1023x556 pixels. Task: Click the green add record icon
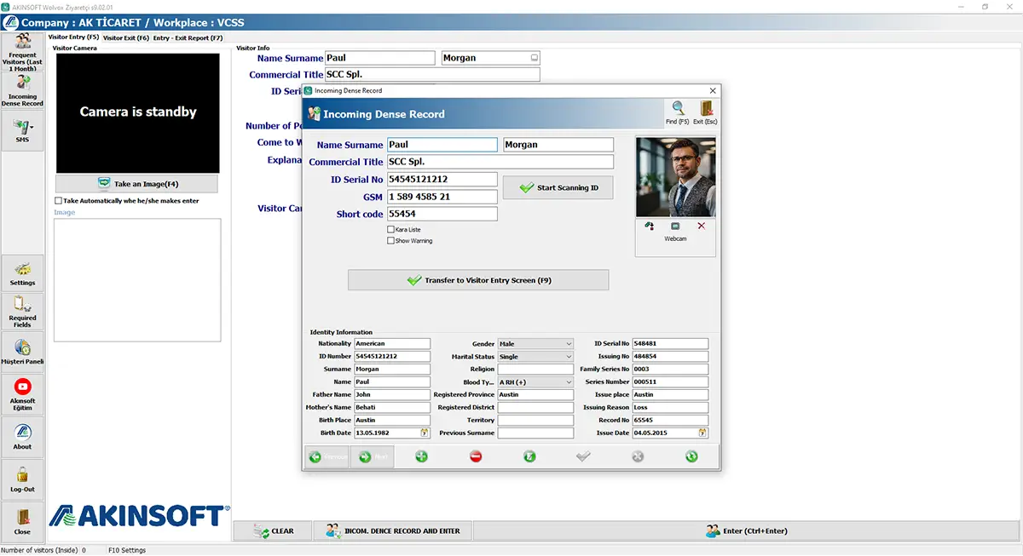click(421, 456)
